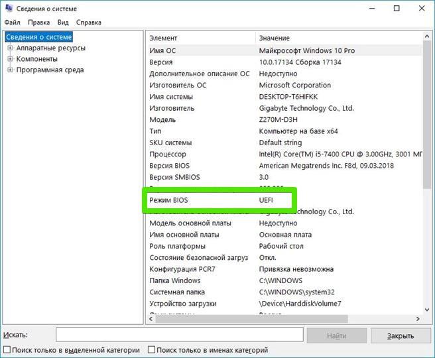Enable Поиск только в выделенной категории checkbox
This screenshot has height=358, width=435.
pos(7,349)
